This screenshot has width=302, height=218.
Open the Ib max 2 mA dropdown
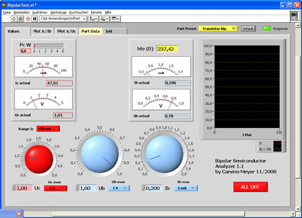[185, 188]
